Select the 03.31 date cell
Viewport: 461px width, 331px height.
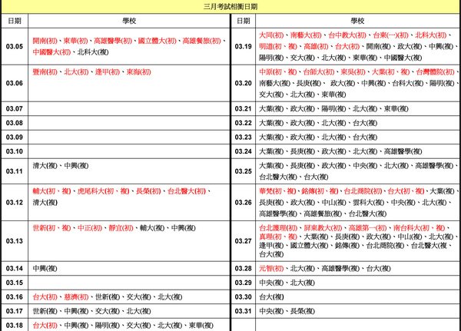(243, 311)
